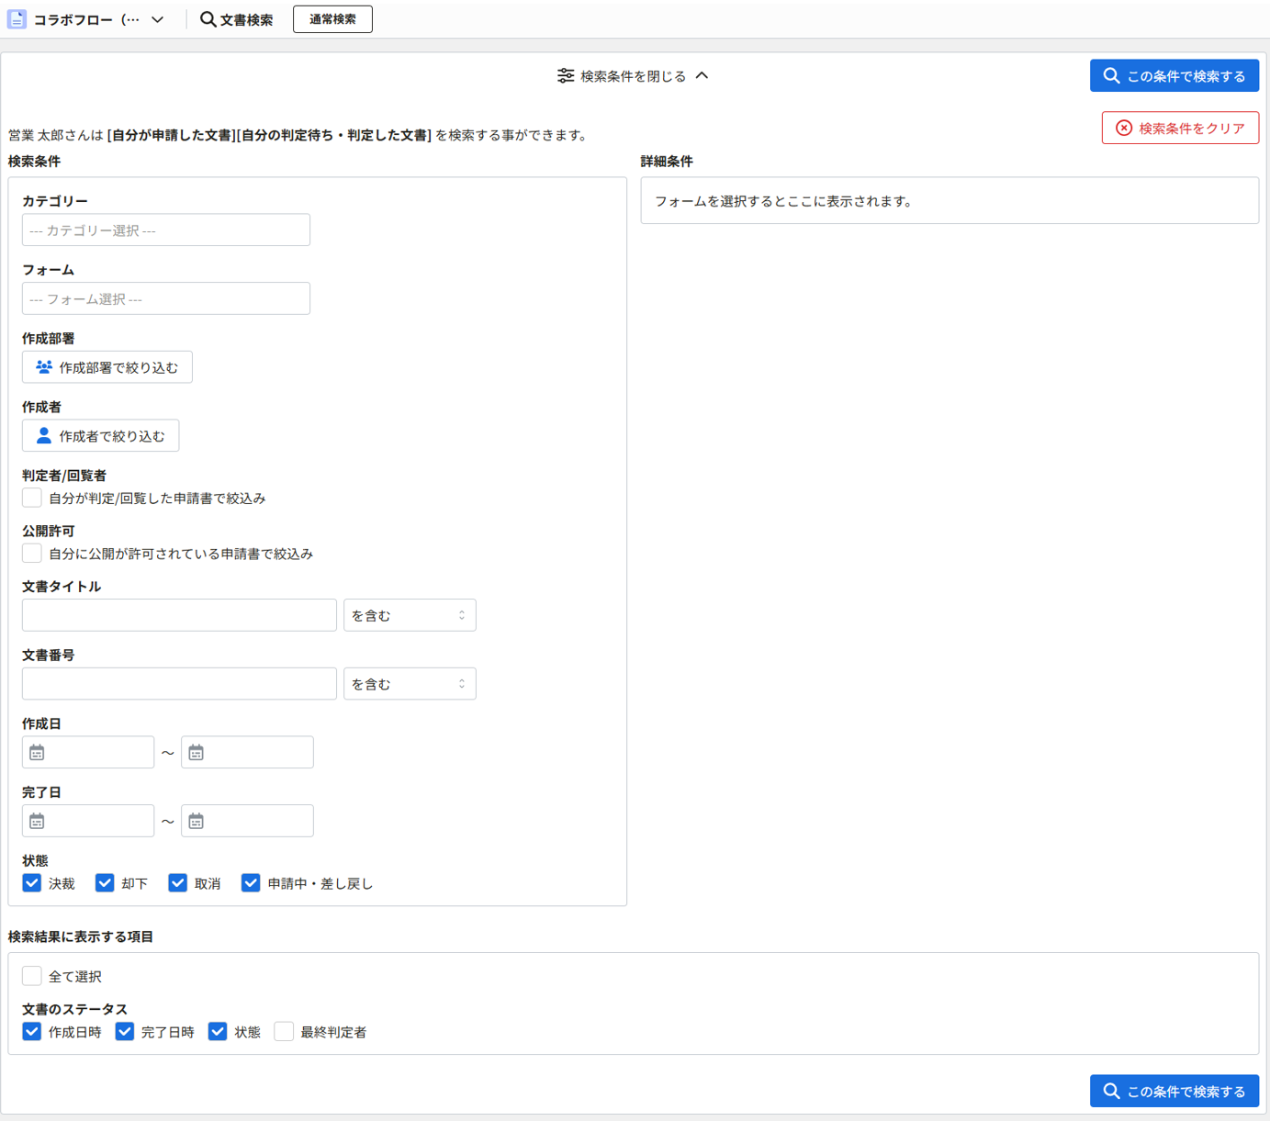
Task: Click the single person icon in 作成者
Action: click(x=43, y=436)
